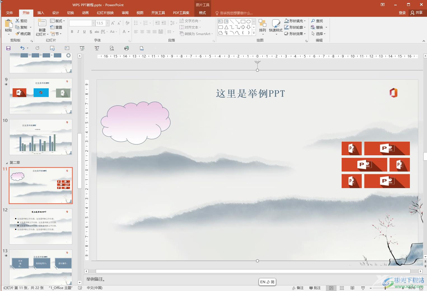Switch to reading view in status bar
This screenshot has width=427, height=291.
click(353, 288)
